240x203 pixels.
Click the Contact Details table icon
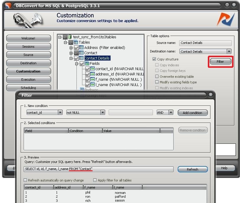click(81, 58)
